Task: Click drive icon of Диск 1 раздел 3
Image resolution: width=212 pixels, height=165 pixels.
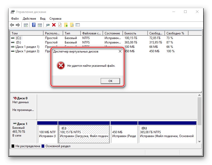Action: coord(13,51)
